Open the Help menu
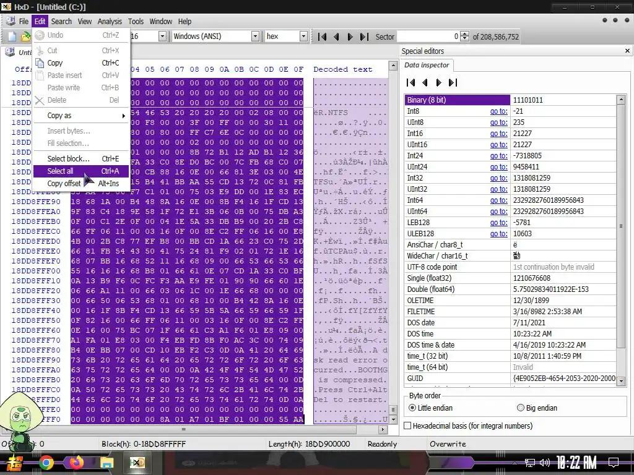Viewport: 634px width, 475px height. tap(185, 22)
